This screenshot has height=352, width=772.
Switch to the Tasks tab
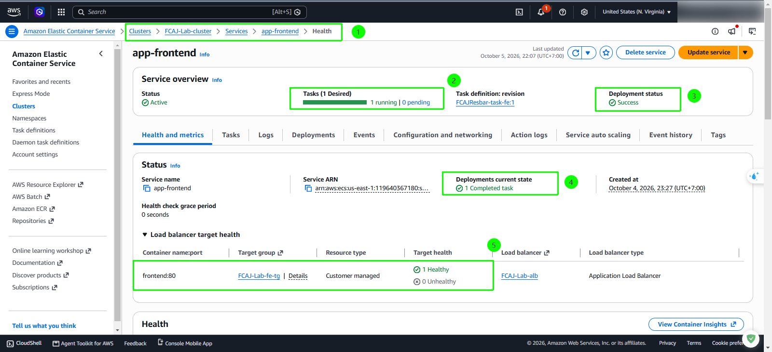coord(231,135)
